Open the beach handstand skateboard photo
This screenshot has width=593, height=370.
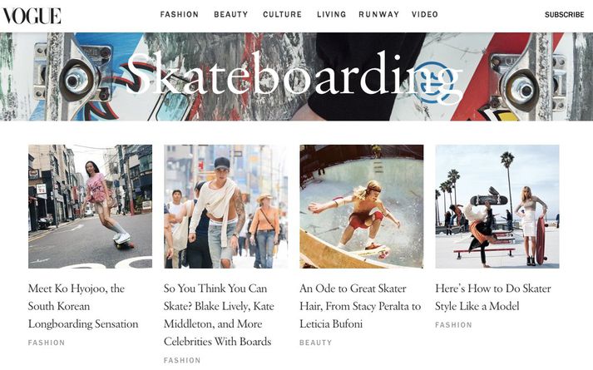click(x=497, y=206)
